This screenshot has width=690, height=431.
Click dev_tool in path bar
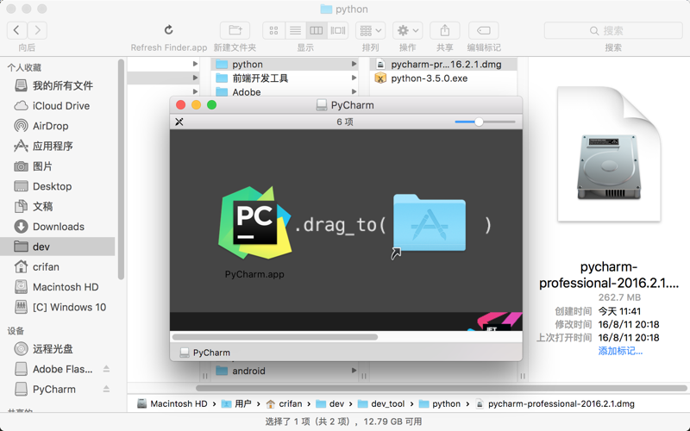[x=381, y=403]
